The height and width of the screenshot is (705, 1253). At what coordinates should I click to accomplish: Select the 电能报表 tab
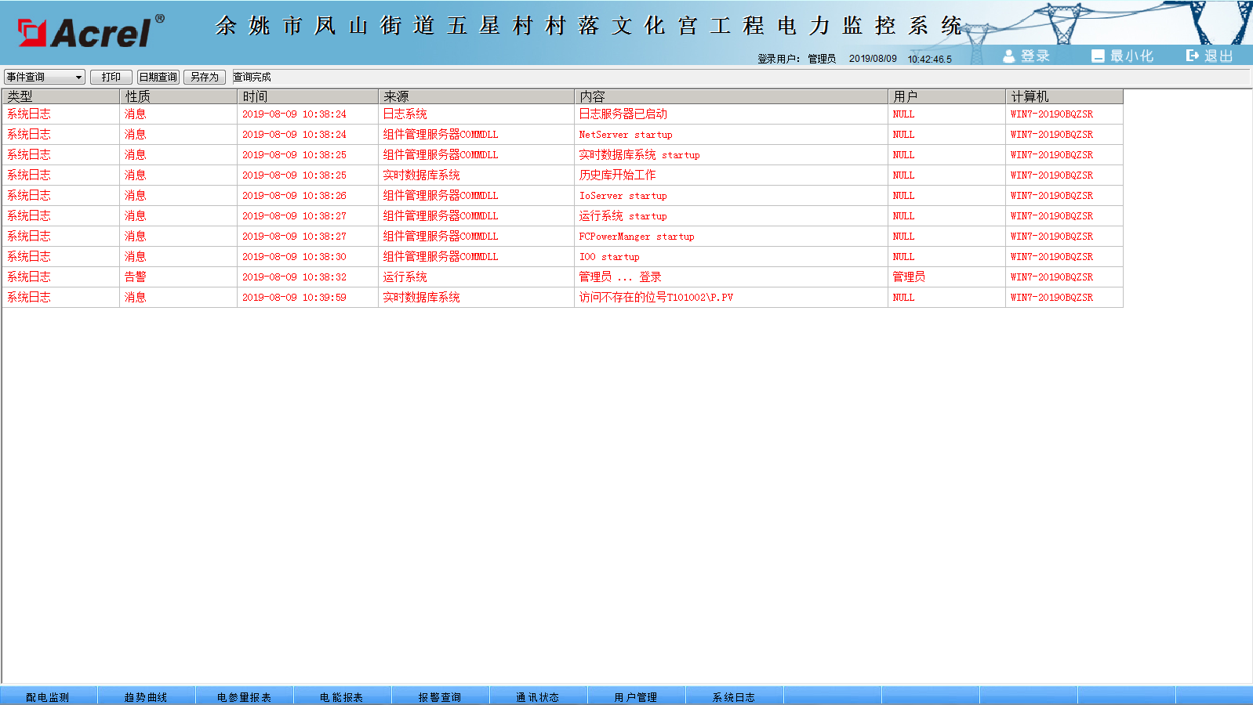[x=342, y=696]
